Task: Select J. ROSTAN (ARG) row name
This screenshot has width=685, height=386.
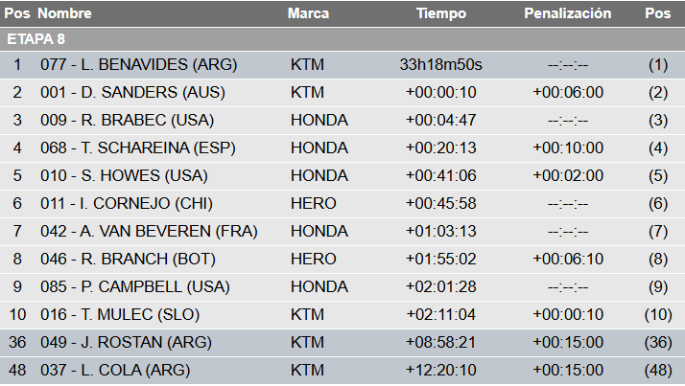Action: pyautogui.click(x=126, y=342)
